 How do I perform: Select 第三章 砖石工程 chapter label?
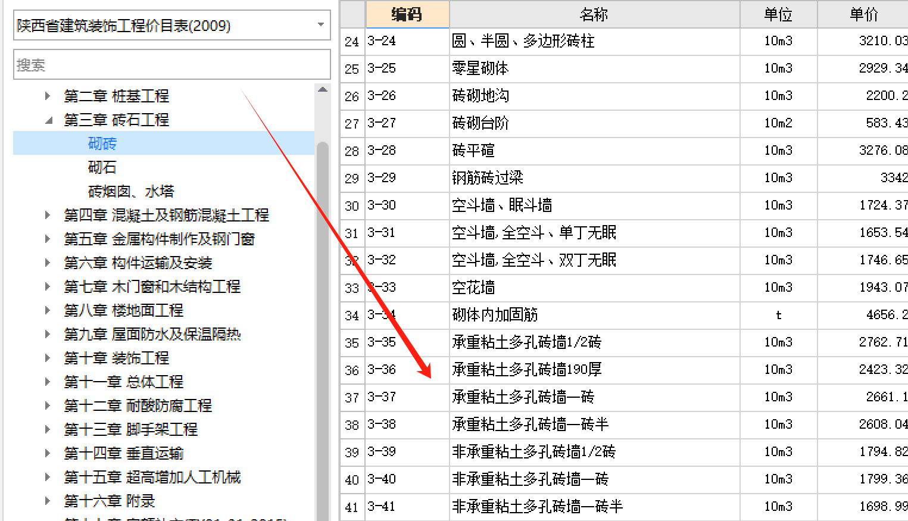[117, 120]
